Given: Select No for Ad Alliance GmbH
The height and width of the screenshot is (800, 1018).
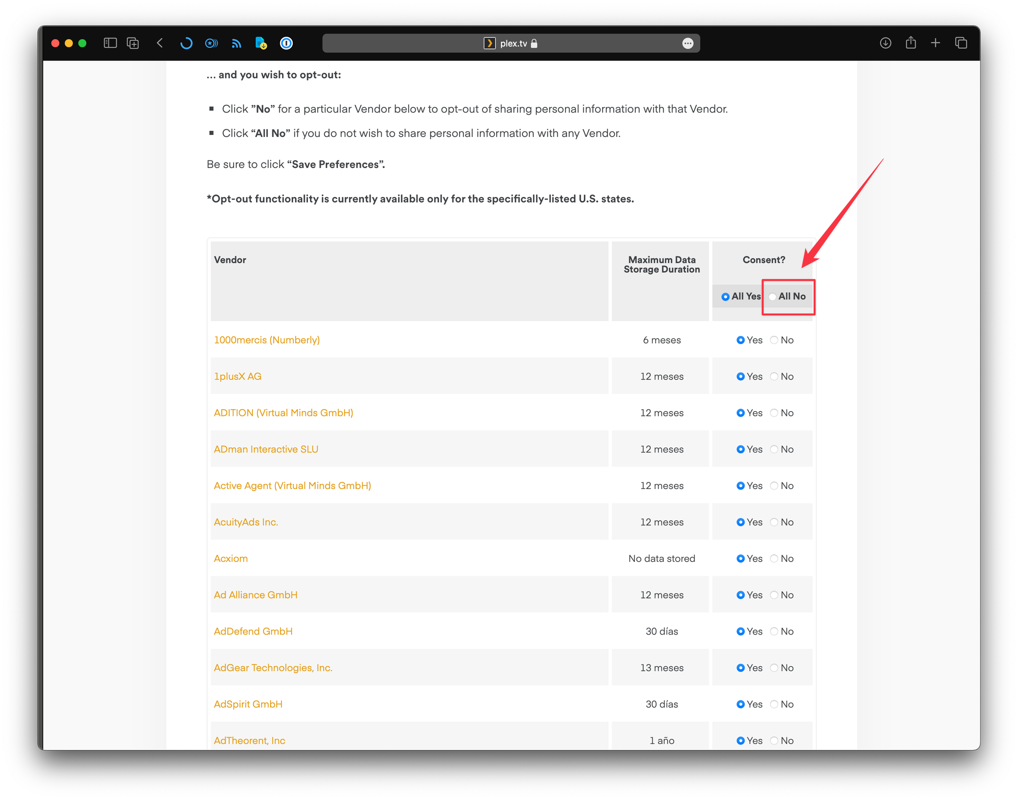Looking at the screenshot, I should [774, 595].
